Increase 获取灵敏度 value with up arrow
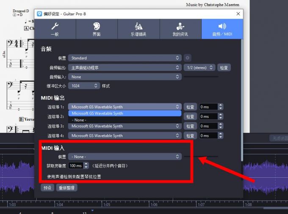Screen dimensions: 288x214 86,164
